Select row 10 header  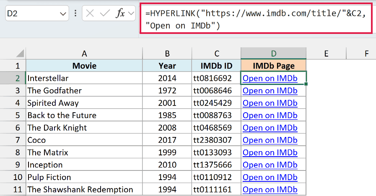pos(13,177)
